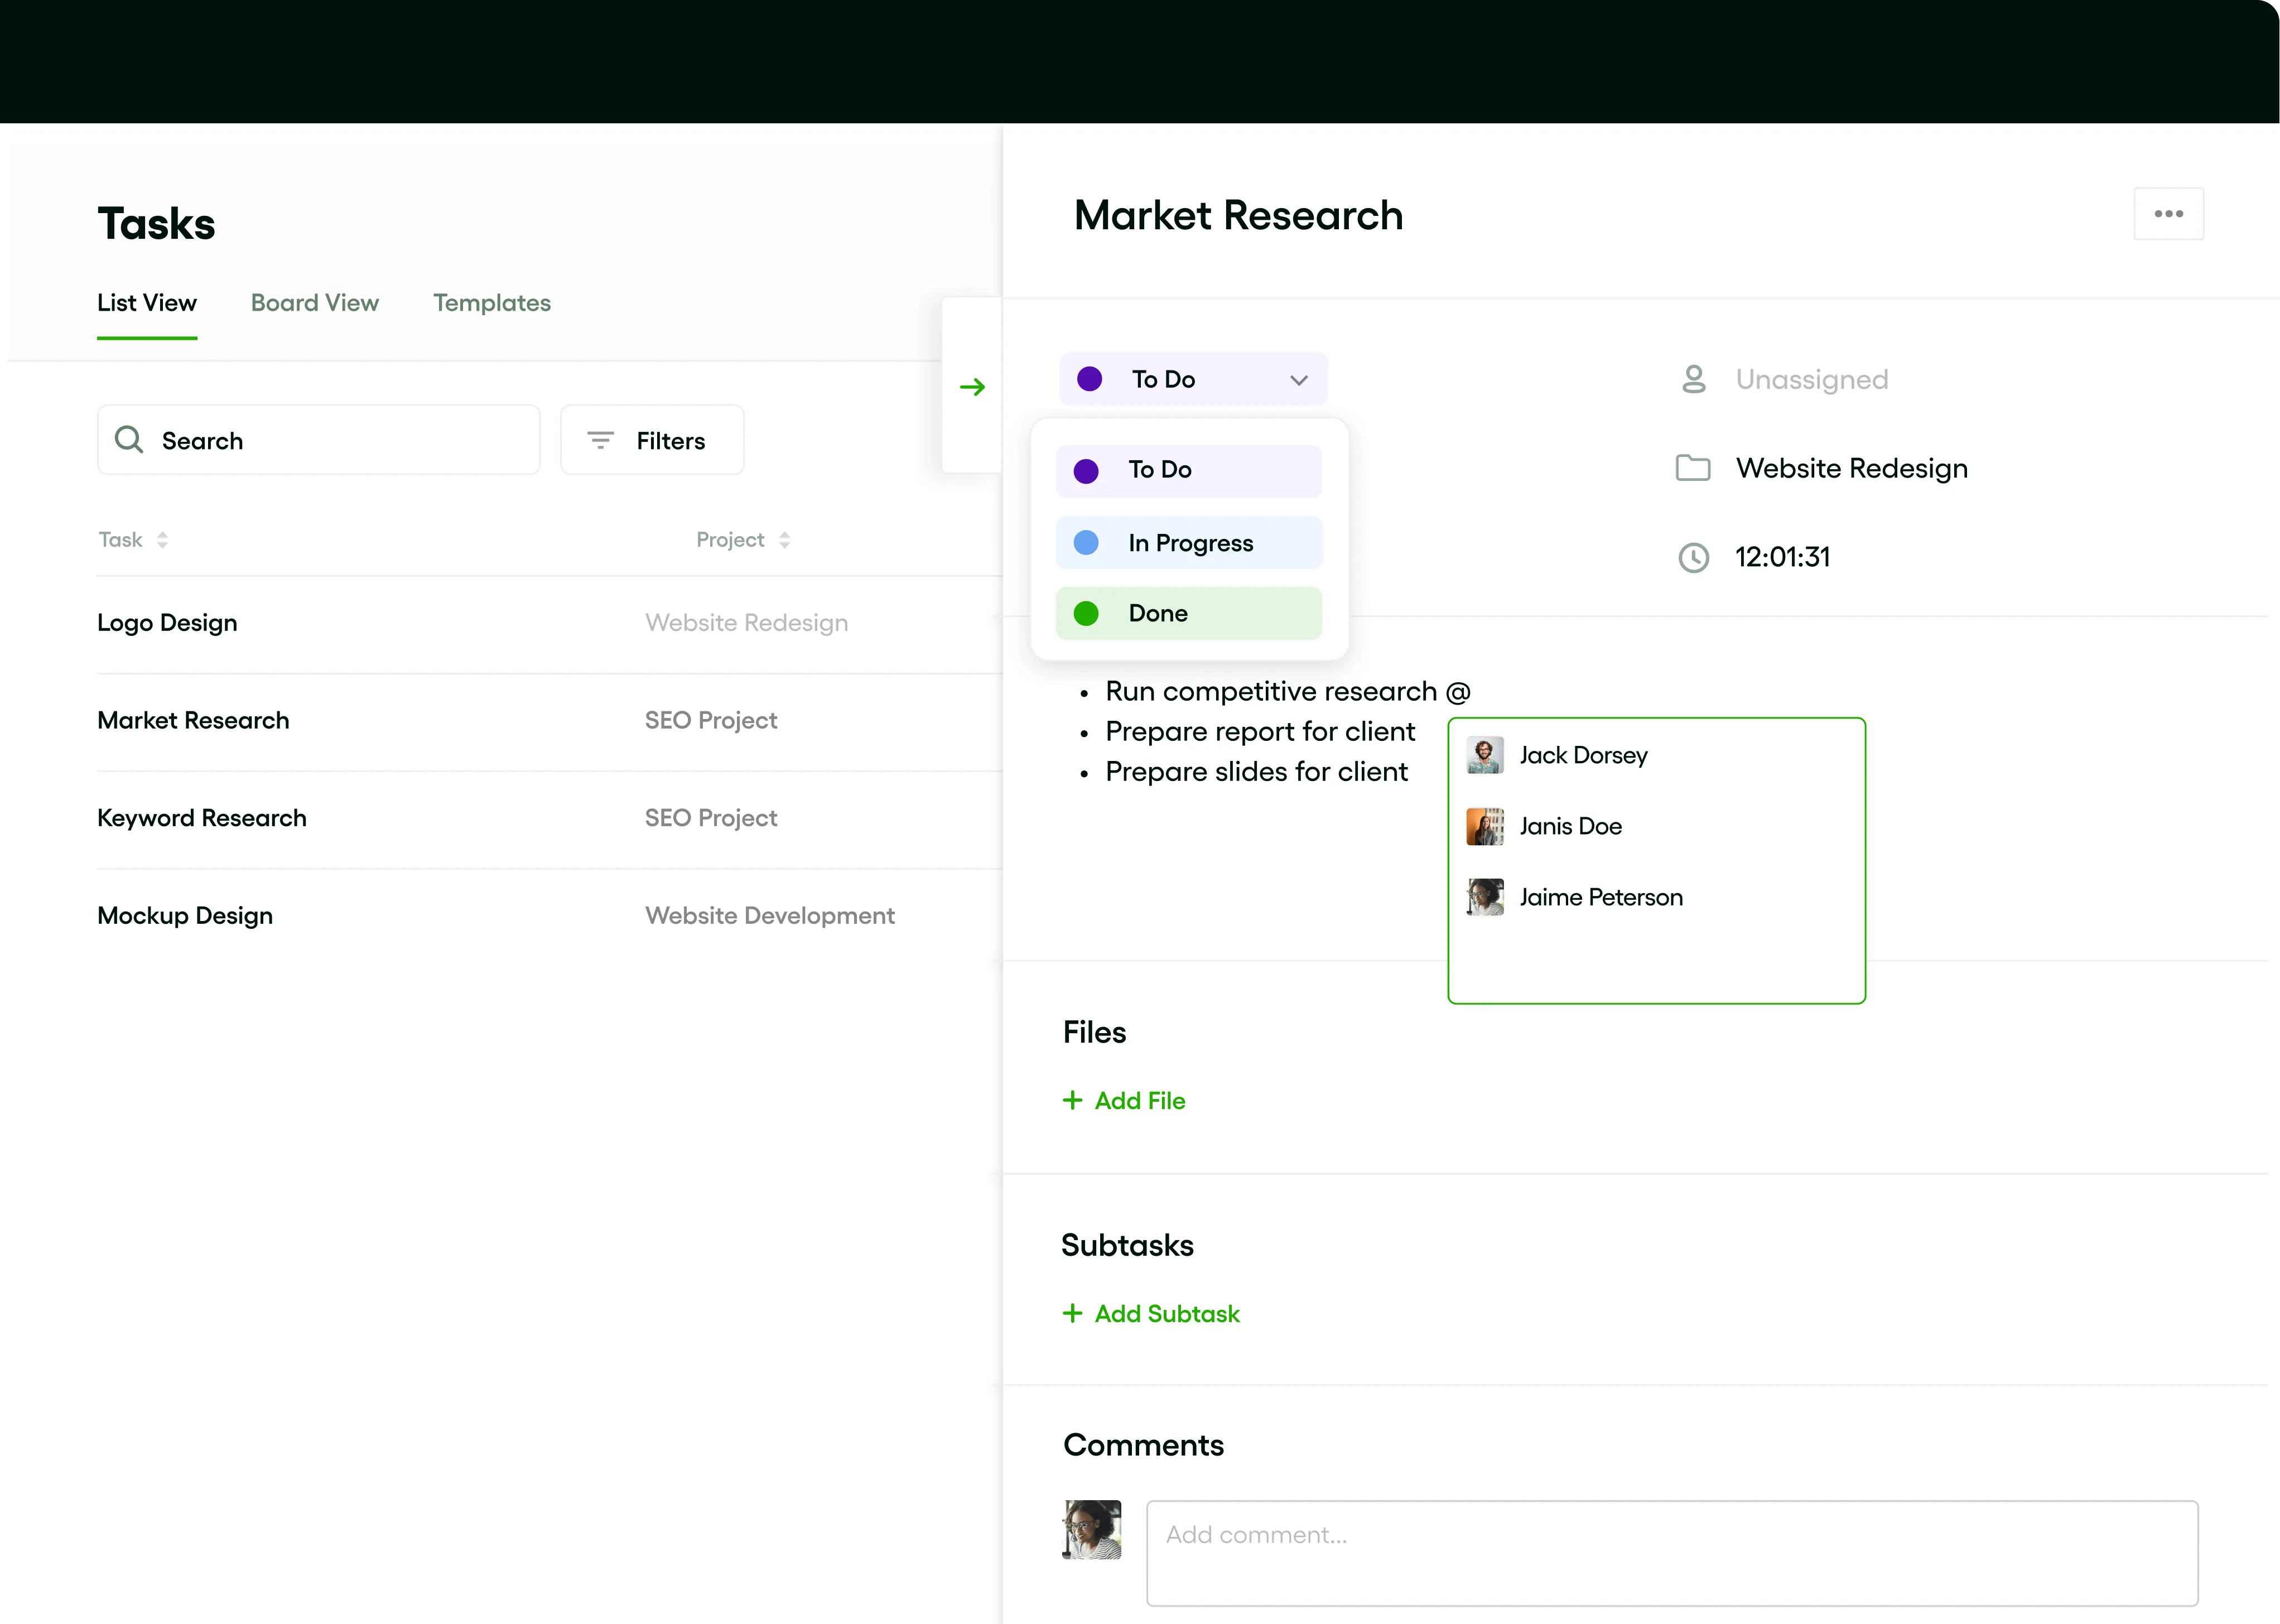Click the Add comment text field
This screenshot has height=1624, width=2280.
coord(1671,1552)
